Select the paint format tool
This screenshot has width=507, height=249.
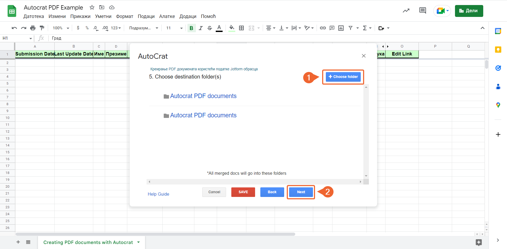click(42, 28)
